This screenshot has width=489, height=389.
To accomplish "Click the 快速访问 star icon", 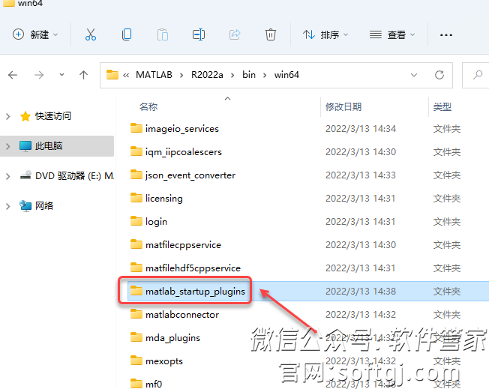I will [25, 116].
